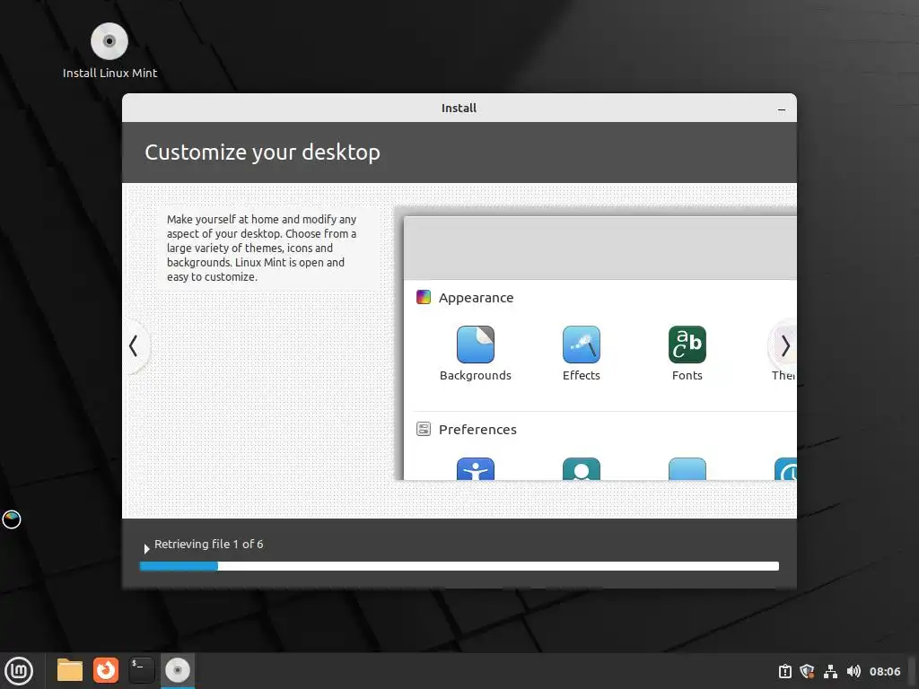Open the Terminal from the panel
919x689 pixels.
point(141,670)
